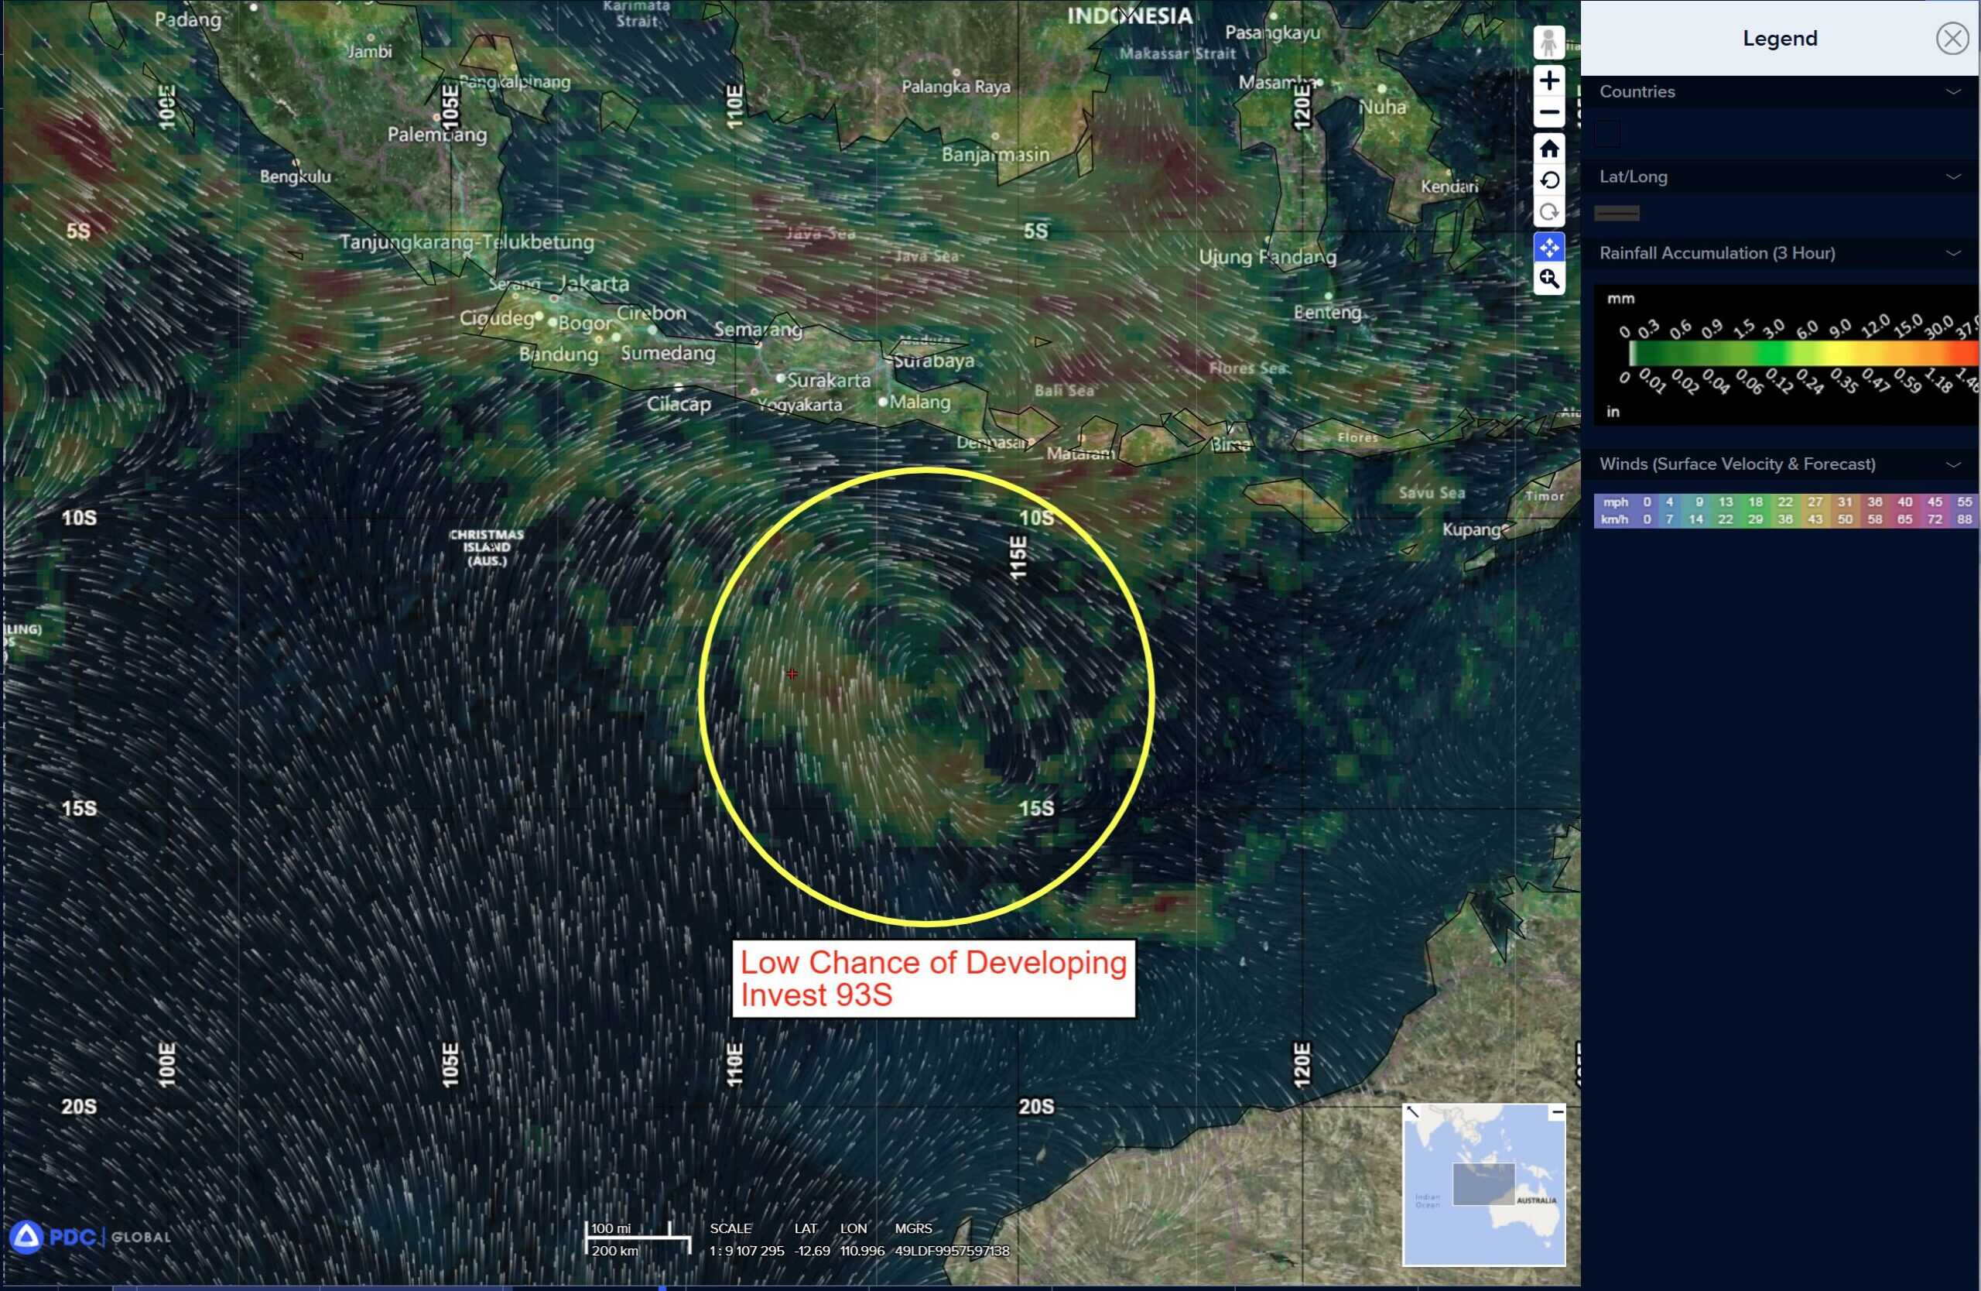Collapse the Countries legend section
1981x1291 pixels.
click(x=1952, y=91)
